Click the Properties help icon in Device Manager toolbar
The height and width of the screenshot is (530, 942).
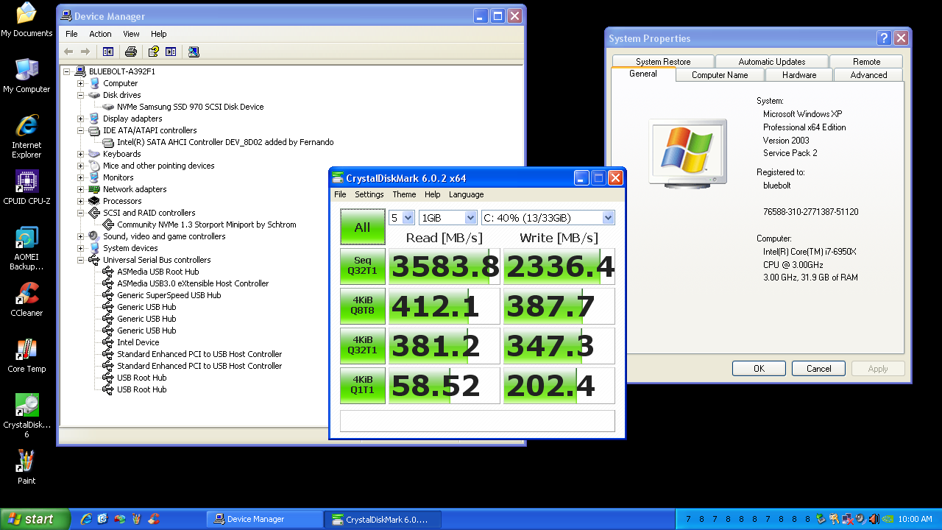point(153,52)
